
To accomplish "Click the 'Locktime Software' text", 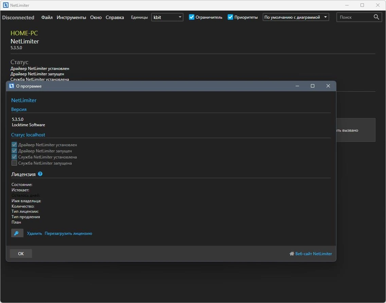I will click(x=28, y=125).
